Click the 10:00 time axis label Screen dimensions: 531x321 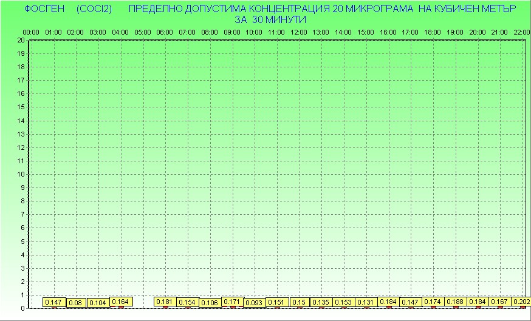tap(254, 33)
